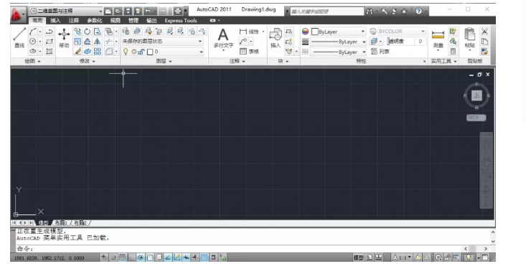Expand the Utilities (实用工具) panel

pos(443,61)
